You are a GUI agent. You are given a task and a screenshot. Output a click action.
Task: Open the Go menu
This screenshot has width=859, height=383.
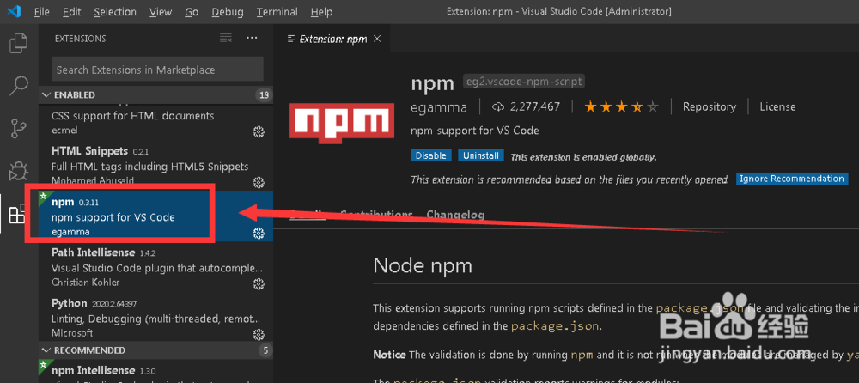coord(192,11)
